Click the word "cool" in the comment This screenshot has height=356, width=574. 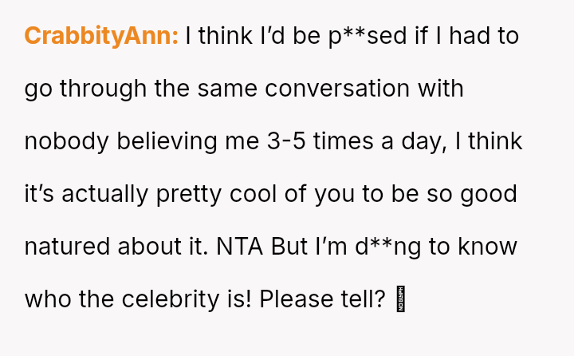(257, 194)
